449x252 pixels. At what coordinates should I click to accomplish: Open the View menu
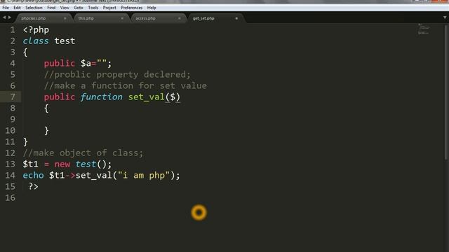click(65, 8)
